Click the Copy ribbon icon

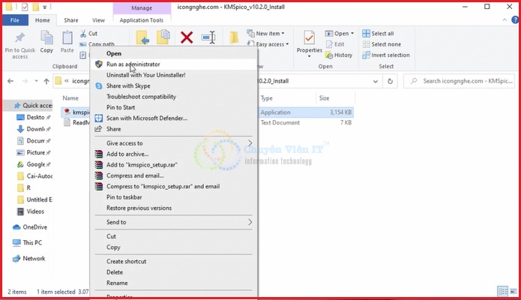point(46,37)
